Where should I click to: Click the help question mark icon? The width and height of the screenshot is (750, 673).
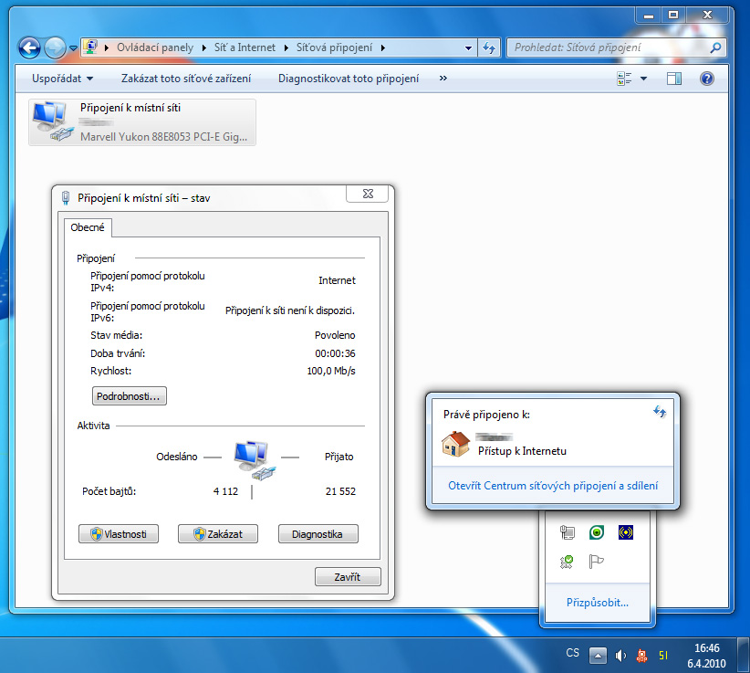706,79
